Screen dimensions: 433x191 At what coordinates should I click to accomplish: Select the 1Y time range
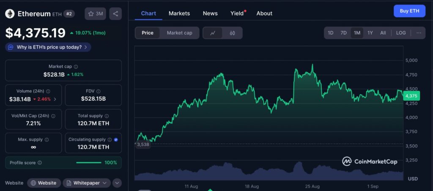pyautogui.click(x=370, y=33)
